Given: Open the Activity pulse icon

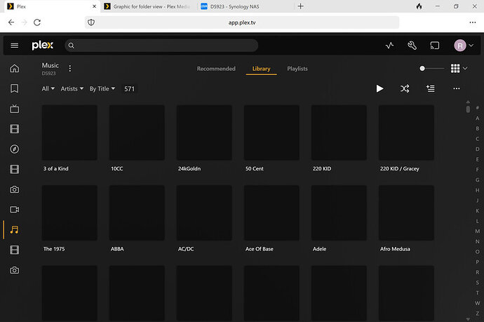Looking at the screenshot, I should (389, 46).
